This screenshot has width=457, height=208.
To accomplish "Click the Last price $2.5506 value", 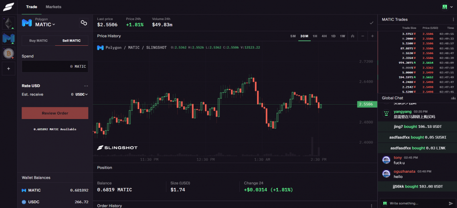I will point(107,25).
